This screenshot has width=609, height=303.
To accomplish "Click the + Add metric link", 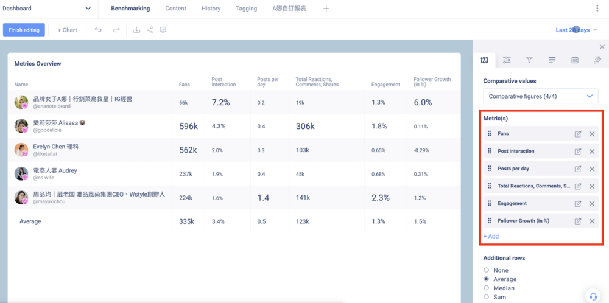I will 491,236.
